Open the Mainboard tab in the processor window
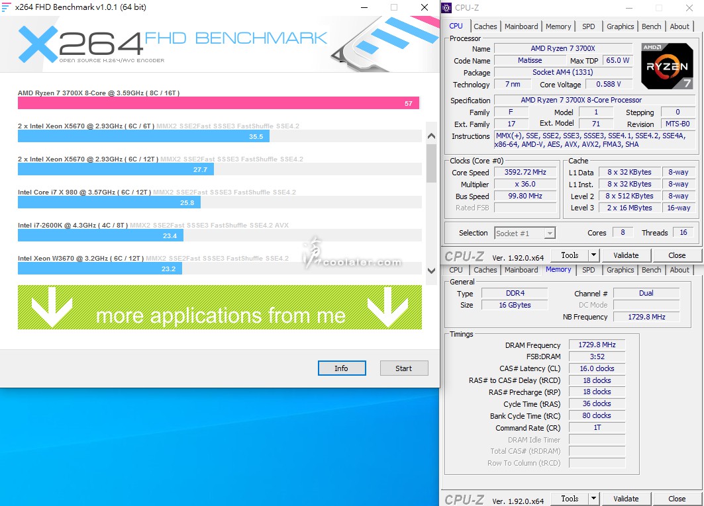 pos(521,26)
